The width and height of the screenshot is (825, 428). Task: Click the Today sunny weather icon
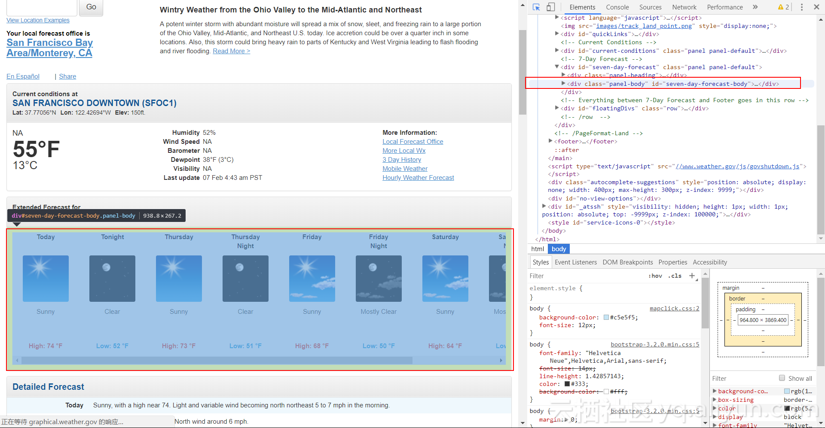(46, 279)
